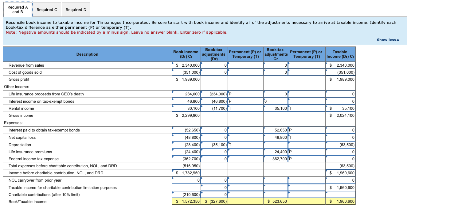450x207 pixels.
Task: Edit the NOL carryover from prior year cell
Action: (186, 180)
